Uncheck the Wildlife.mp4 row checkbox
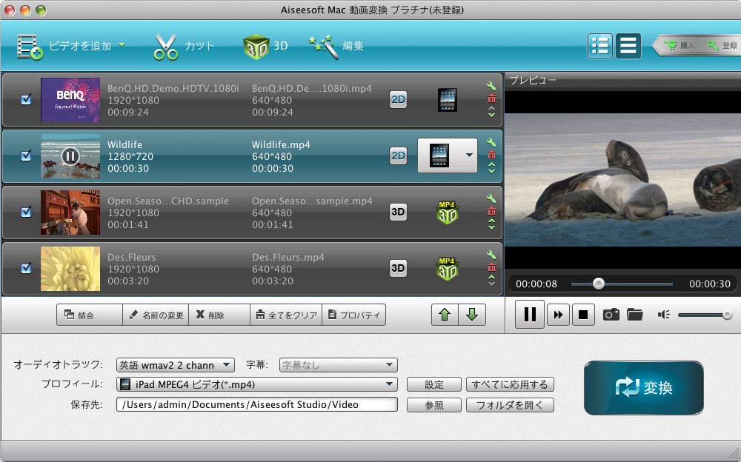 coord(26,155)
